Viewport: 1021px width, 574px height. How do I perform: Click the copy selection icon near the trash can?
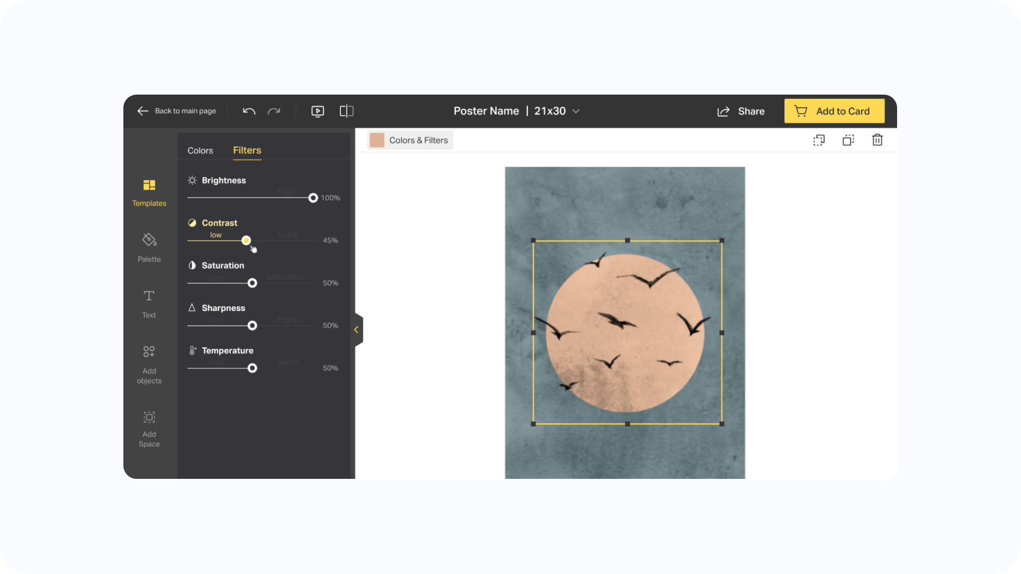click(819, 140)
